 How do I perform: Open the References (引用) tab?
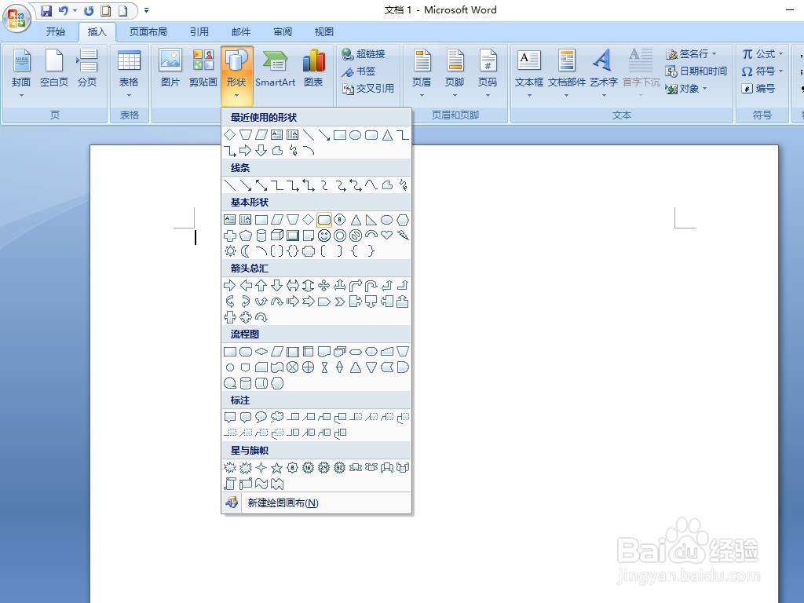(x=199, y=31)
